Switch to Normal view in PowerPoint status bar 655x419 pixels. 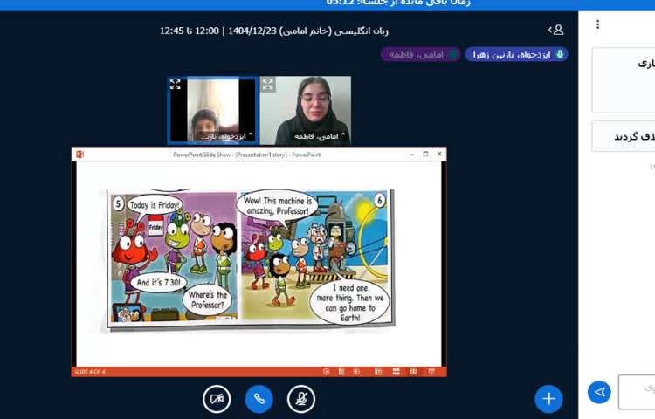pyautogui.click(x=378, y=371)
